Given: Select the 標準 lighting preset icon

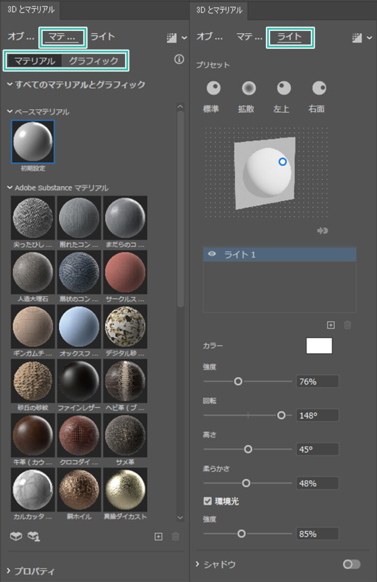Looking at the screenshot, I should click(214, 88).
